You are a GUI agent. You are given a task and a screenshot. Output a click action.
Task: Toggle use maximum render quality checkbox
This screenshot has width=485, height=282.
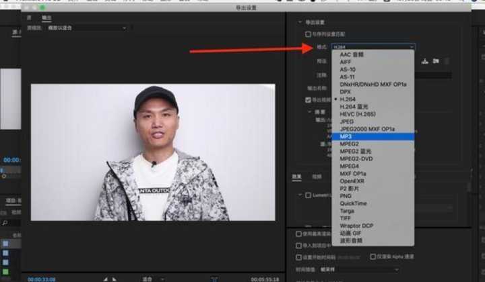(298, 234)
